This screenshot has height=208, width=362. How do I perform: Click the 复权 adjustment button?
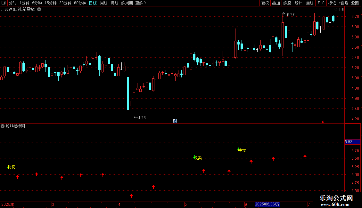[x=265, y=3]
